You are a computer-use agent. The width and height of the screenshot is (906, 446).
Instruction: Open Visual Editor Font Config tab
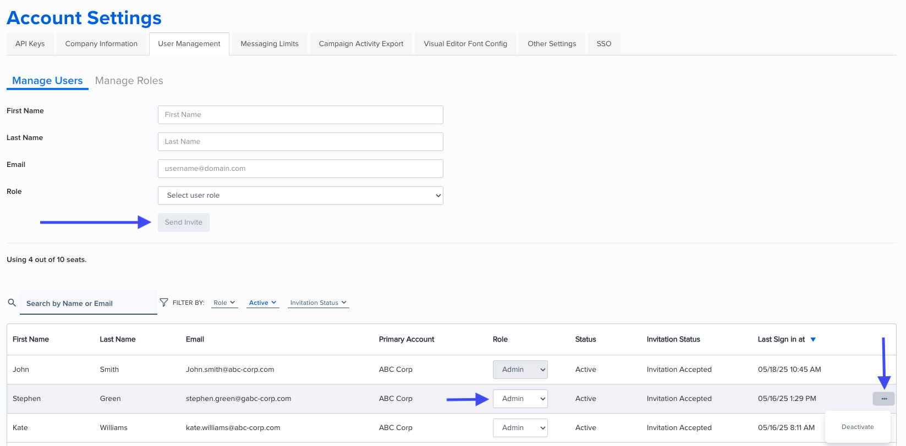(x=465, y=44)
